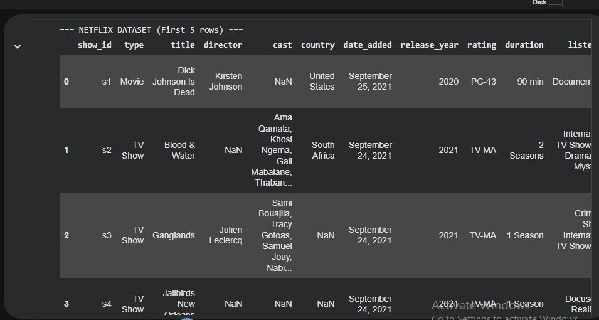Click the 'Movie' type cell

click(x=132, y=82)
